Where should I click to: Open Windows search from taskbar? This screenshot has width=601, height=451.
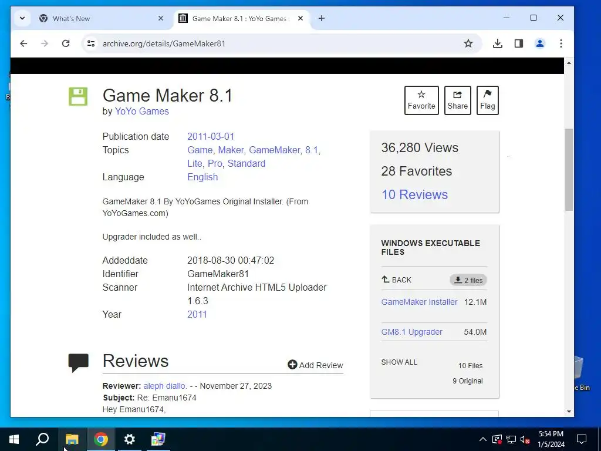(42, 439)
